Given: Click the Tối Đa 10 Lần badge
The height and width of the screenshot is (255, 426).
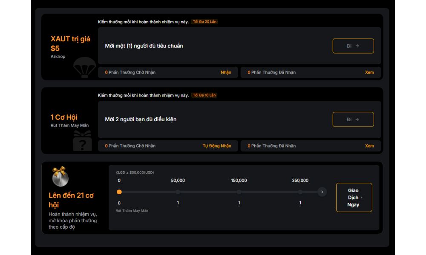Looking at the screenshot, I should click(204, 95).
